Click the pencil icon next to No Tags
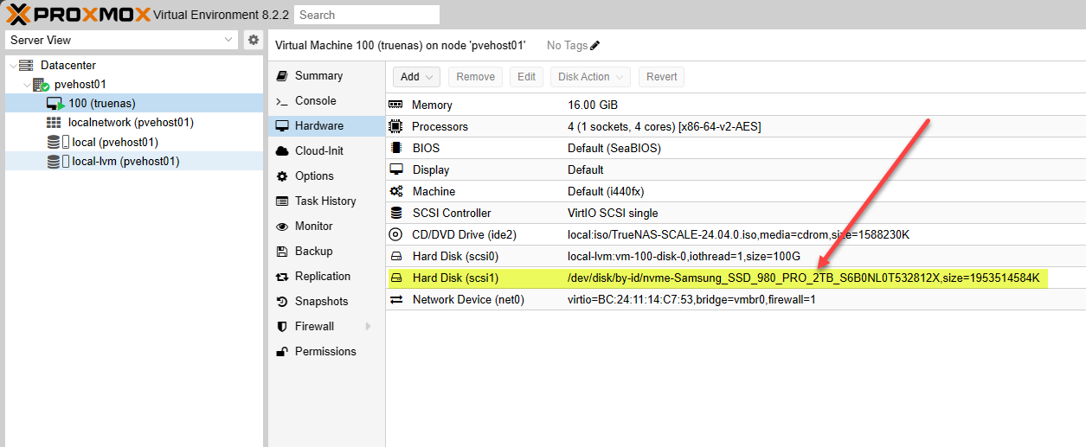This screenshot has width=1086, height=447. [x=594, y=45]
